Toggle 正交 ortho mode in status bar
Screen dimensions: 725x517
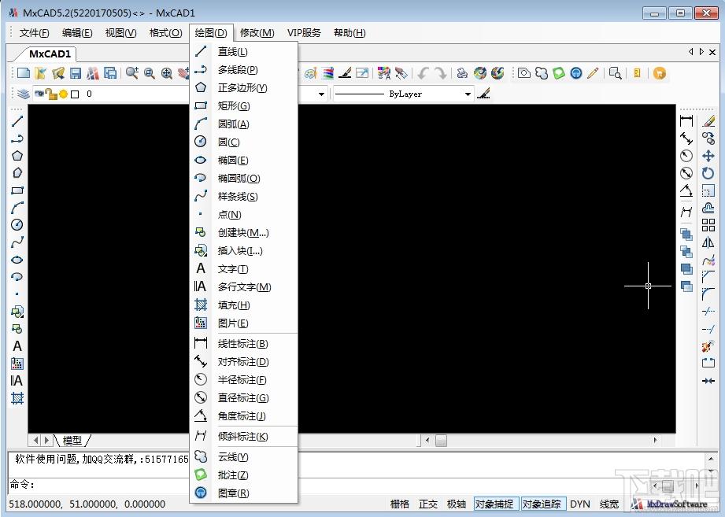click(428, 504)
